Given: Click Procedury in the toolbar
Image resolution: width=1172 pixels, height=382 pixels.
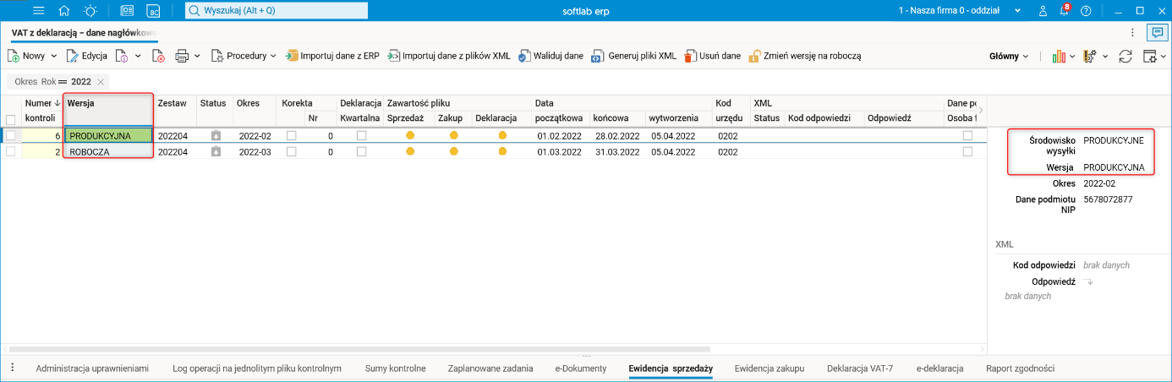Looking at the screenshot, I should click(x=238, y=56).
